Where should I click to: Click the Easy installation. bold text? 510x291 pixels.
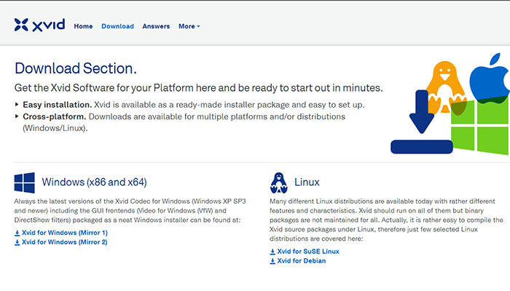click(58, 105)
